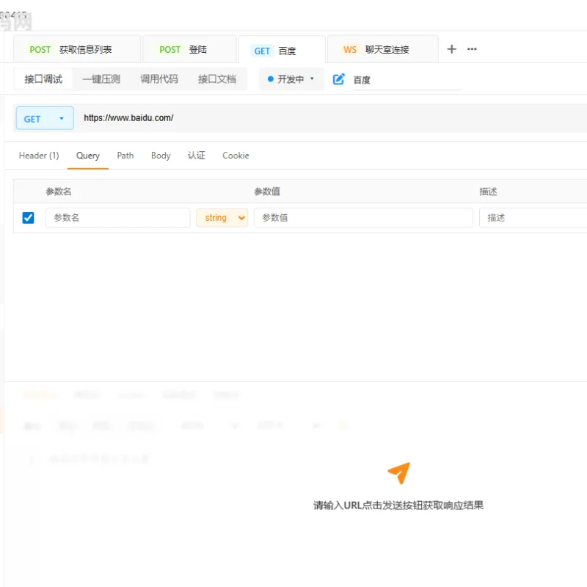Image resolution: width=587 pixels, height=587 pixels.
Task: Add a new request tab with plus icon
Action: coord(451,49)
